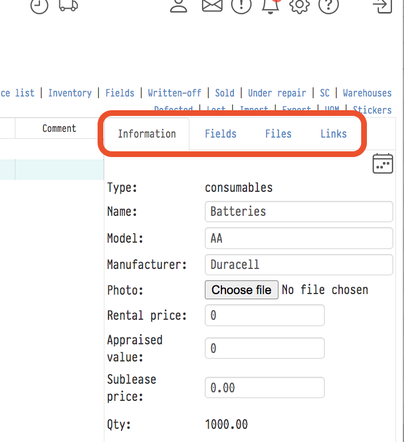Viewport: 404px width, 442px height.
Task: Switch to the Files tab
Action: pyautogui.click(x=278, y=134)
